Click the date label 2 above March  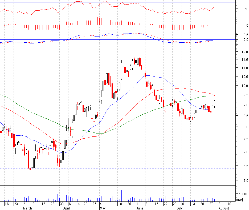pyautogui.click(x=24, y=204)
